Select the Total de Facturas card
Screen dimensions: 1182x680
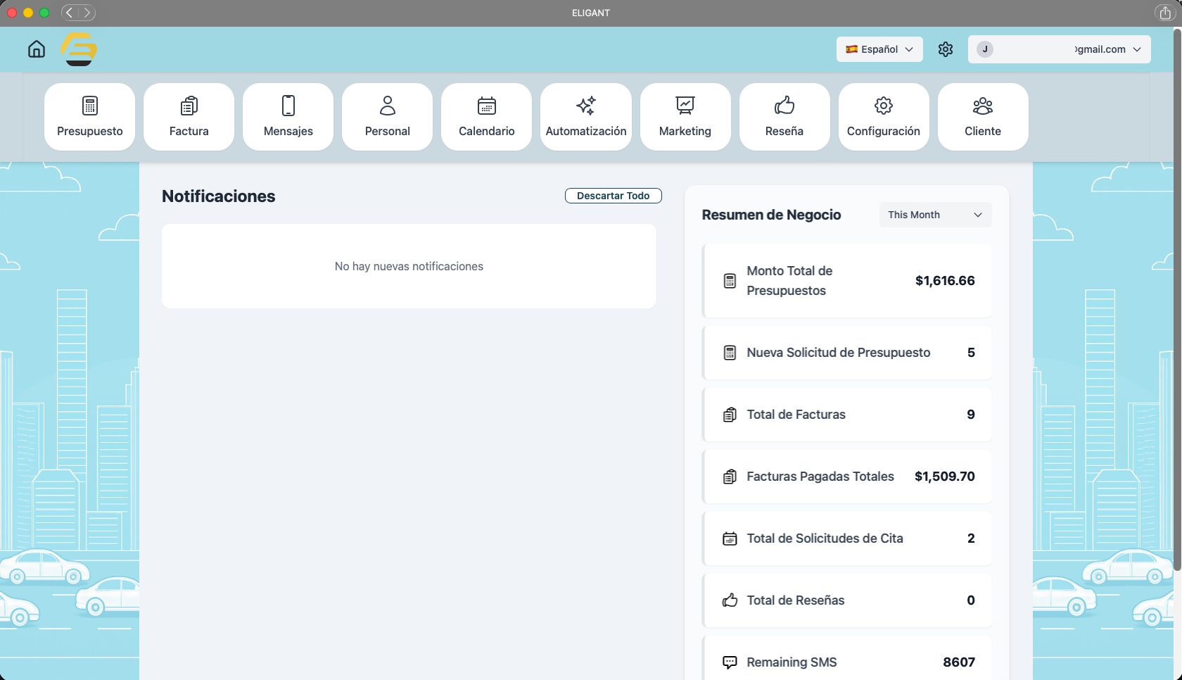pyautogui.click(x=847, y=415)
